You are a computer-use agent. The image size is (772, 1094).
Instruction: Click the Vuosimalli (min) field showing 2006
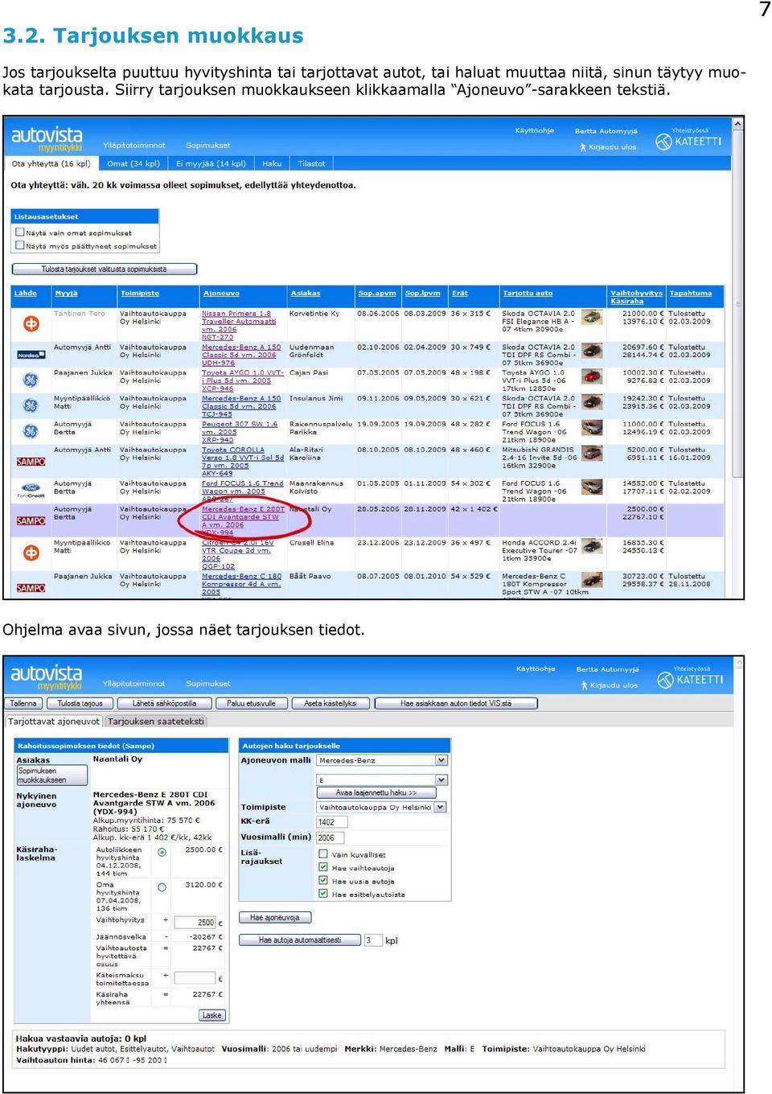331,837
